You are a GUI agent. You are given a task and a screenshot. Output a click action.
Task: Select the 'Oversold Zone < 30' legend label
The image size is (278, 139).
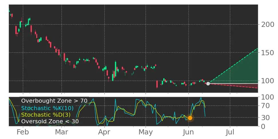[x=50, y=122]
